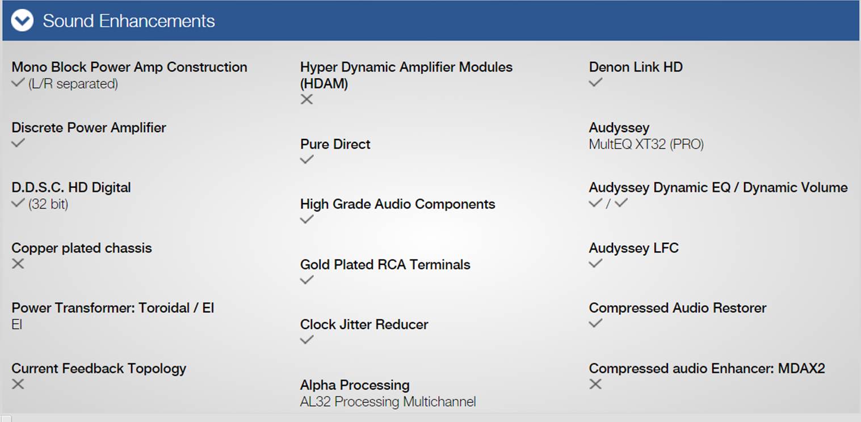This screenshot has height=422, width=861.
Task: Click the cross under Current Feedback Topology
Action: 18,384
